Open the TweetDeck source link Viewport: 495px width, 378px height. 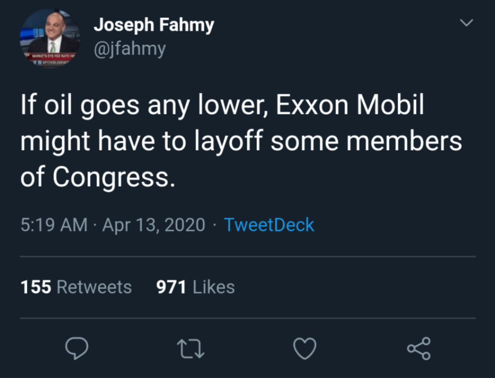tap(269, 225)
